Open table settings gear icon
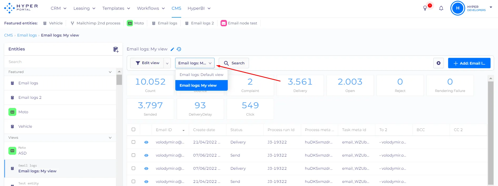 click(x=439, y=63)
